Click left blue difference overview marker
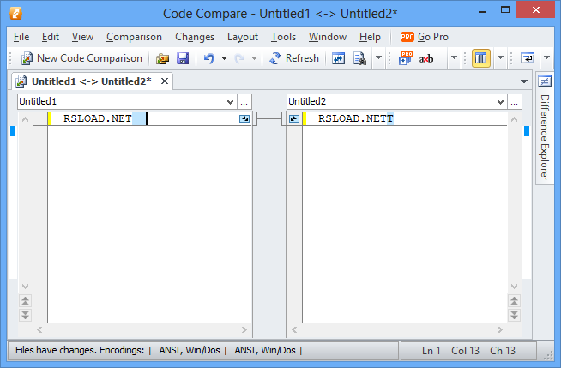561x368 pixels. (13, 131)
